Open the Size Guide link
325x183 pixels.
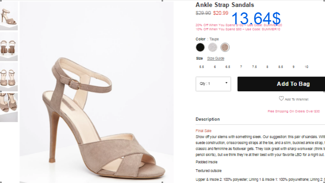click(x=216, y=58)
